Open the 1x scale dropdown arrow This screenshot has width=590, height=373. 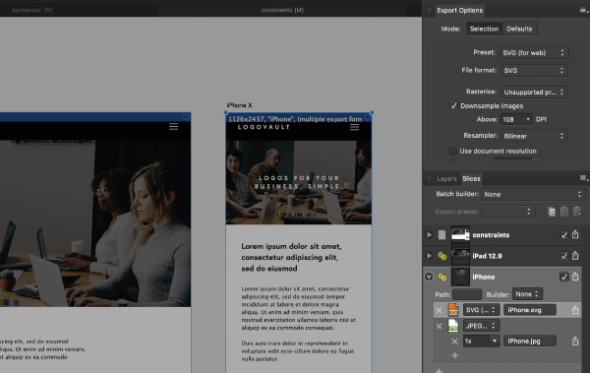pyautogui.click(x=495, y=342)
